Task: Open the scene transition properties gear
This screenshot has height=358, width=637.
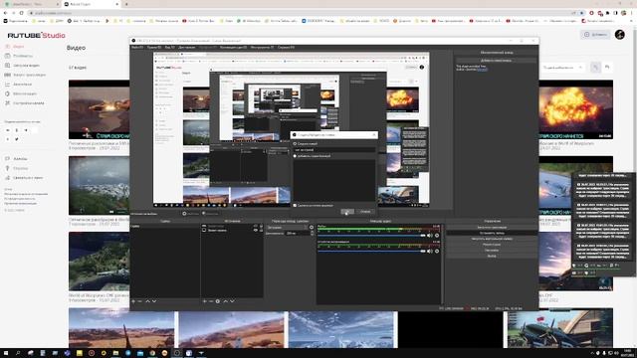Action: (312, 228)
